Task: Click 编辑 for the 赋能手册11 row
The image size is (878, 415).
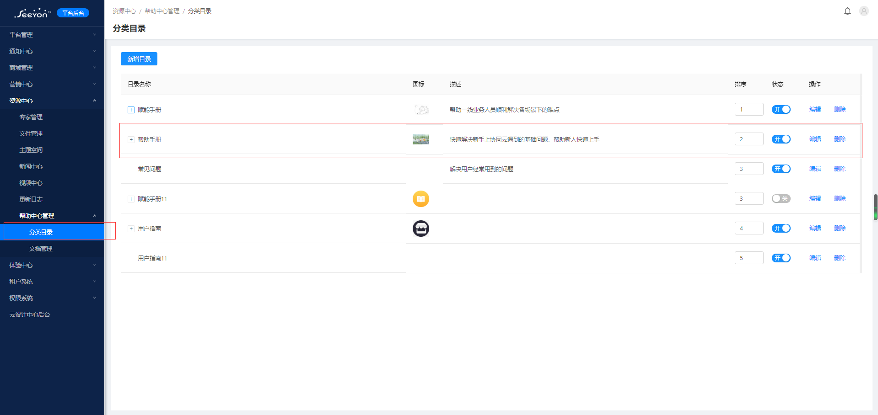Action: tap(815, 199)
